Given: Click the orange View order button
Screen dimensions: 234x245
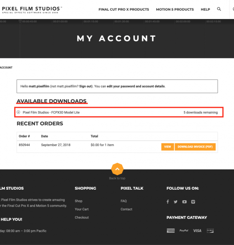Looking at the screenshot, I should pyautogui.click(x=167, y=147).
